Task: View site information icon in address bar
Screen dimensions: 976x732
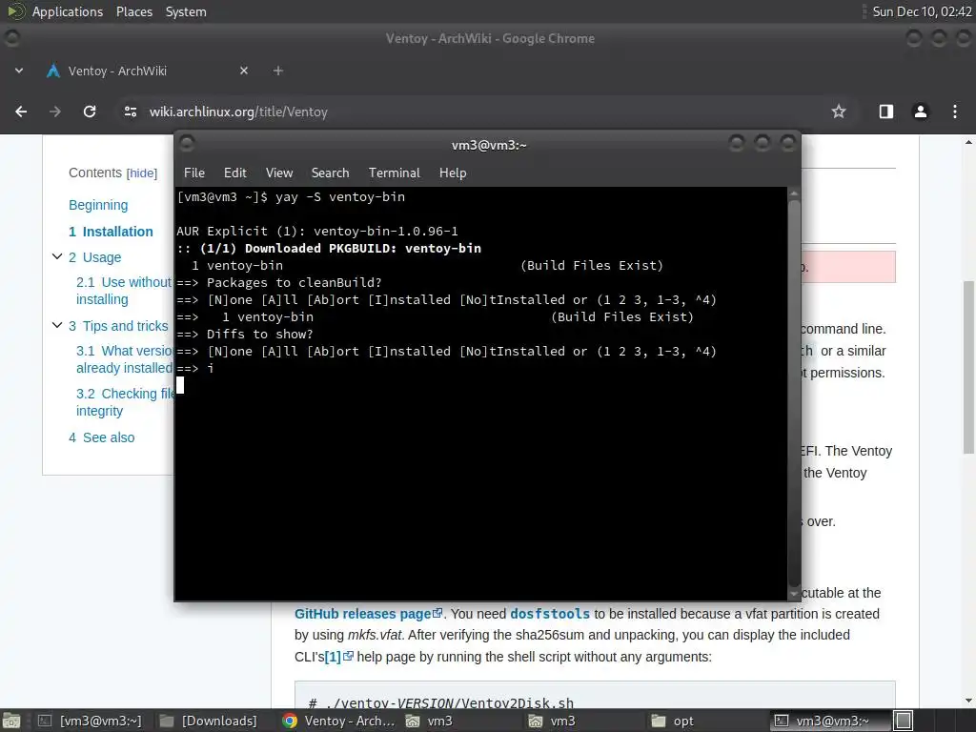Action: click(x=130, y=112)
